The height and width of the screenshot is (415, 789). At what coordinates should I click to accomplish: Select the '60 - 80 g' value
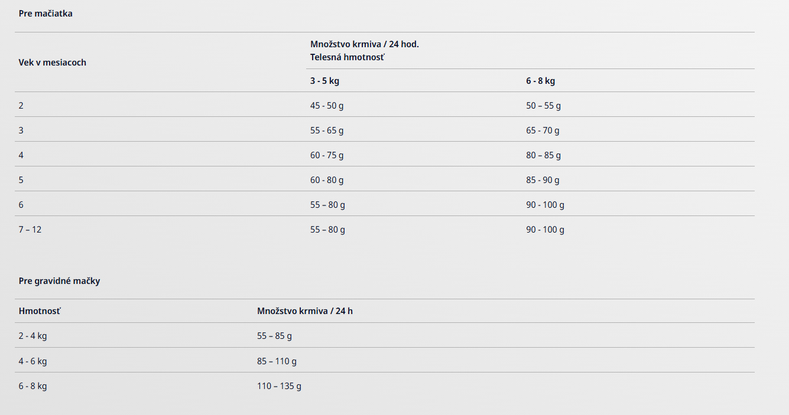(327, 180)
